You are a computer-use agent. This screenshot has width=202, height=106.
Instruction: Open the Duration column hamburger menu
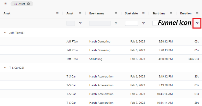click(x=197, y=13)
